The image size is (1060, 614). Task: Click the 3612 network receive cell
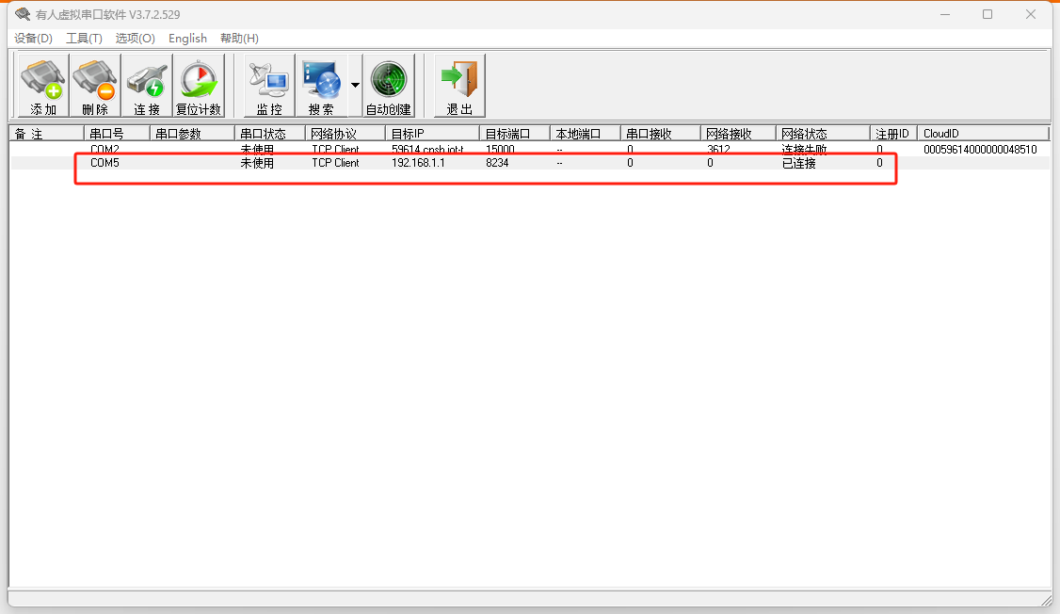click(718, 150)
